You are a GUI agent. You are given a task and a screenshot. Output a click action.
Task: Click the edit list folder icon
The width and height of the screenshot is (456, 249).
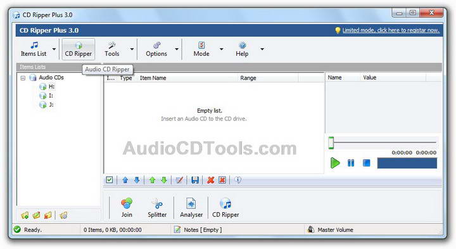(x=36, y=215)
